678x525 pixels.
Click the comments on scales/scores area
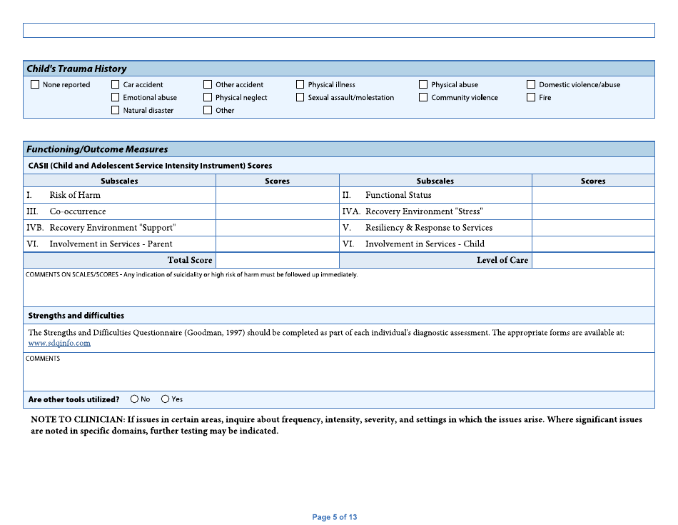(x=339, y=289)
